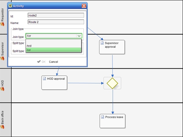This screenshot has width=183, height=137.
Task: Focus the Id field route2
Action: tap(56, 15)
